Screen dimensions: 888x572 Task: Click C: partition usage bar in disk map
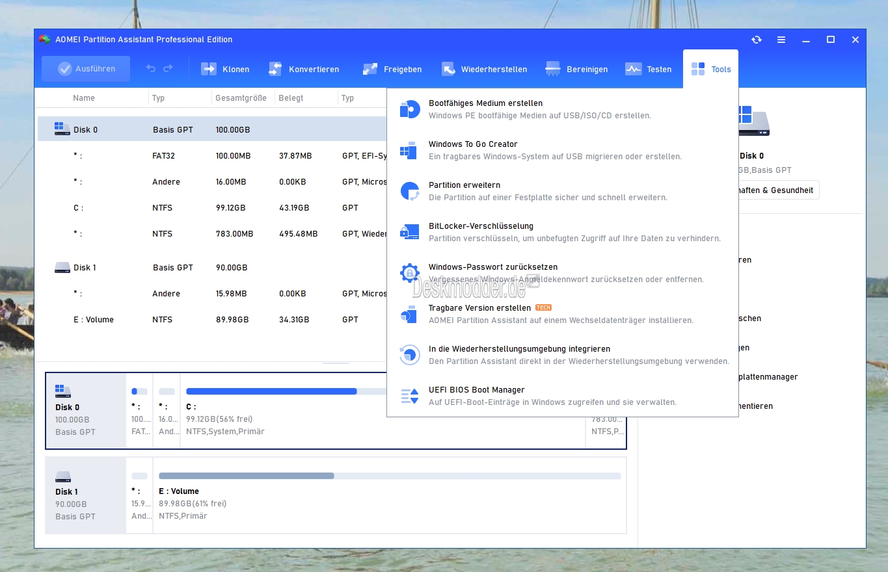point(286,391)
